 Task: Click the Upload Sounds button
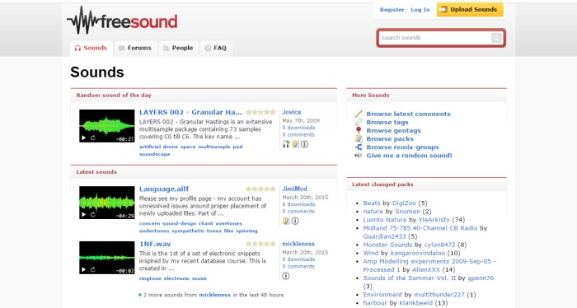[x=470, y=10]
